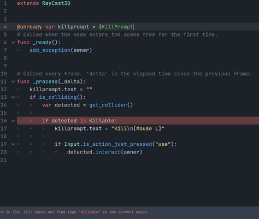The width and height of the screenshot is (259, 219).
Task: Click line number 14 in the gutter
Action: pyautogui.click(x=3, y=105)
